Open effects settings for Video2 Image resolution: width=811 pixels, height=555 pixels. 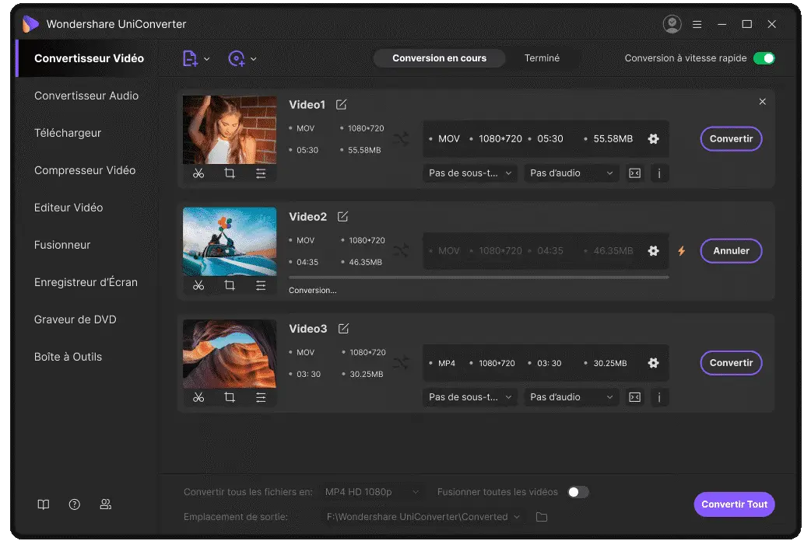(x=261, y=285)
